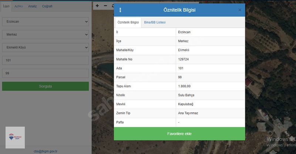Viewport: 296px width, 154px height.
Task: Click the green Sorgula button
Action: point(45,86)
